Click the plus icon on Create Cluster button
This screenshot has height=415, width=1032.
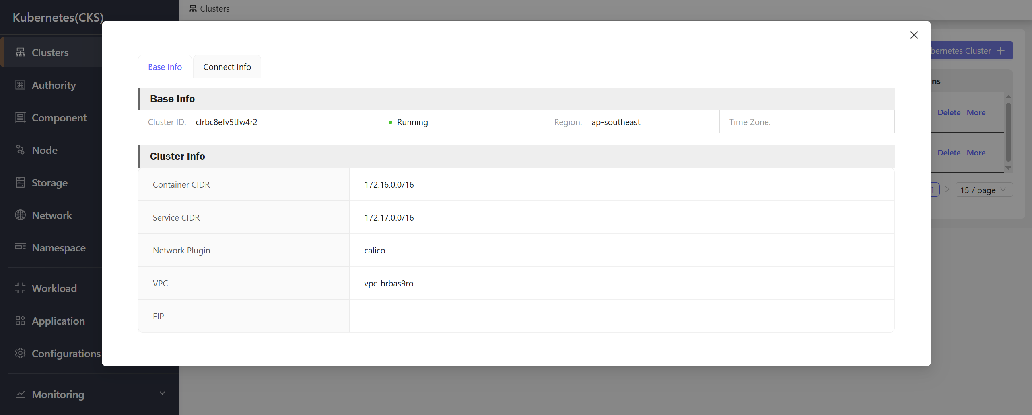pyautogui.click(x=1001, y=51)
